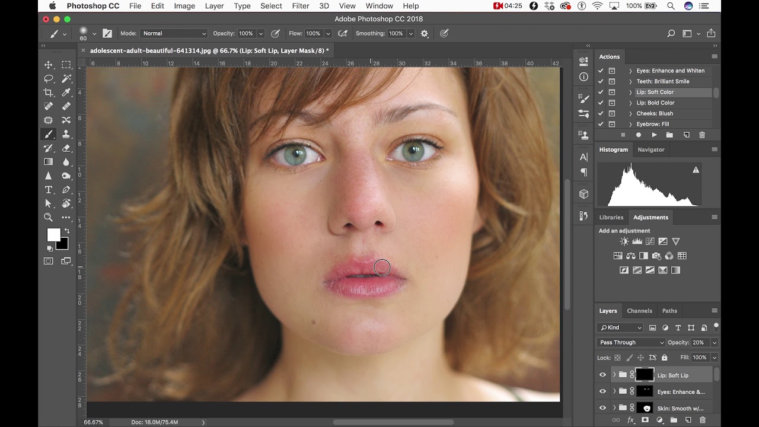This screenshot has width=759, height=427.
Task: Select the Crop tool
Action: coord(49,93)
